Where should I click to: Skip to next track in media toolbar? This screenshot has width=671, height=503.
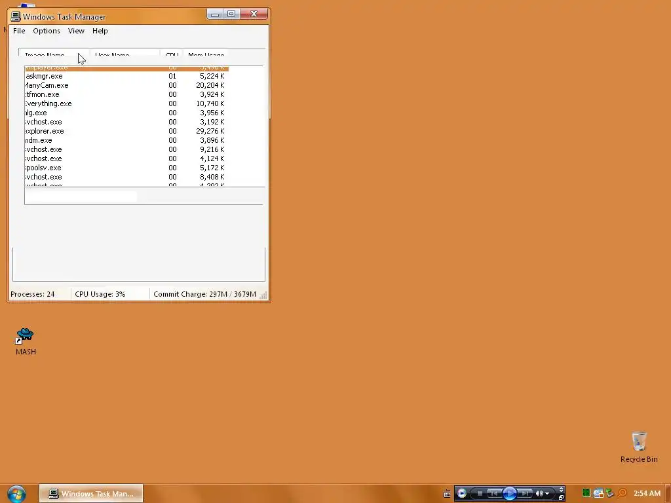[x=525, y=494]
